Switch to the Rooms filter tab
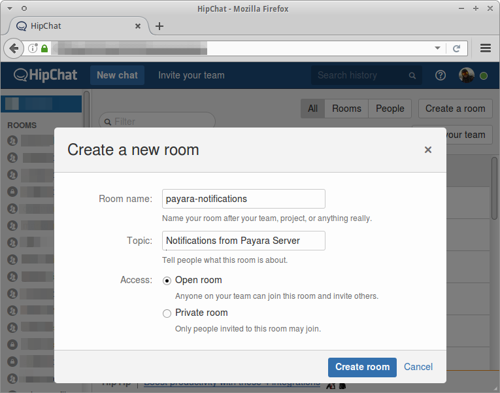Viewport: 500px width, 393px height. tap(346, 109)
